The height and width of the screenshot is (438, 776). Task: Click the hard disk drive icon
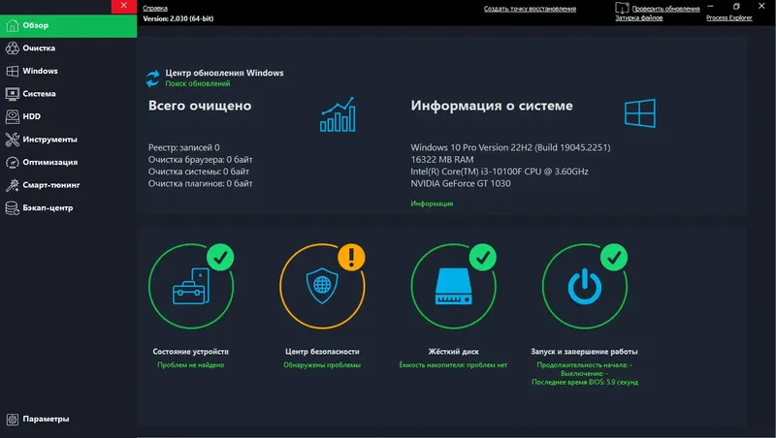tap(453, 286)
